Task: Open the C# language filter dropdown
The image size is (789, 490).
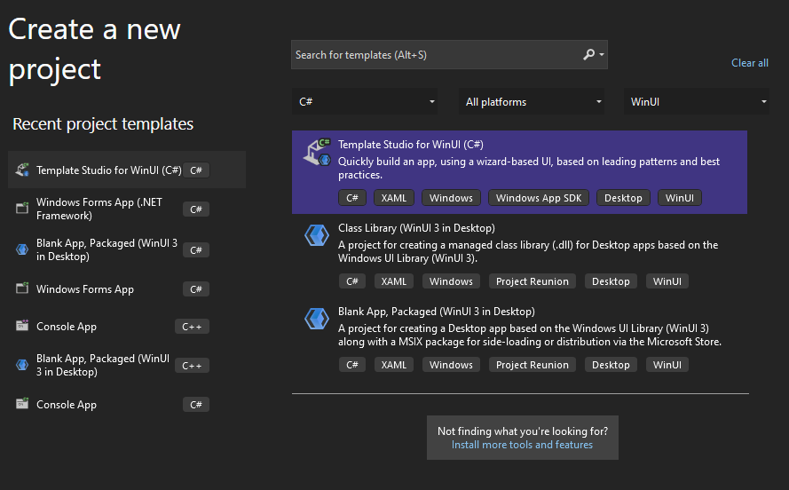Action: 365,101
